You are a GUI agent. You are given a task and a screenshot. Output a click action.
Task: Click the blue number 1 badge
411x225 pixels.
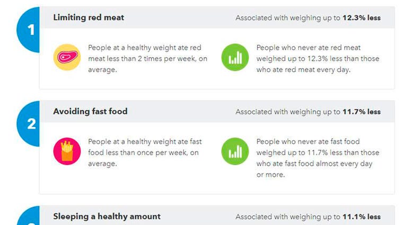[28, 30]
